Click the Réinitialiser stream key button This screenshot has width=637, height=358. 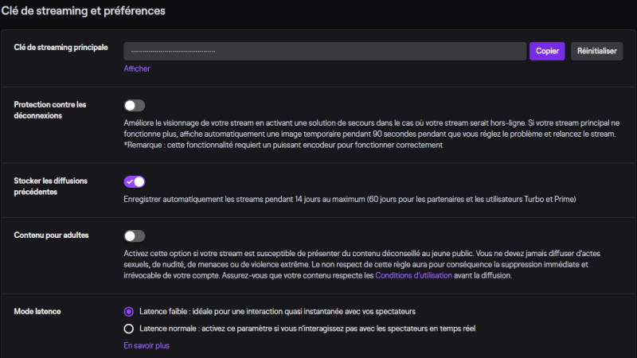point(596,51)
